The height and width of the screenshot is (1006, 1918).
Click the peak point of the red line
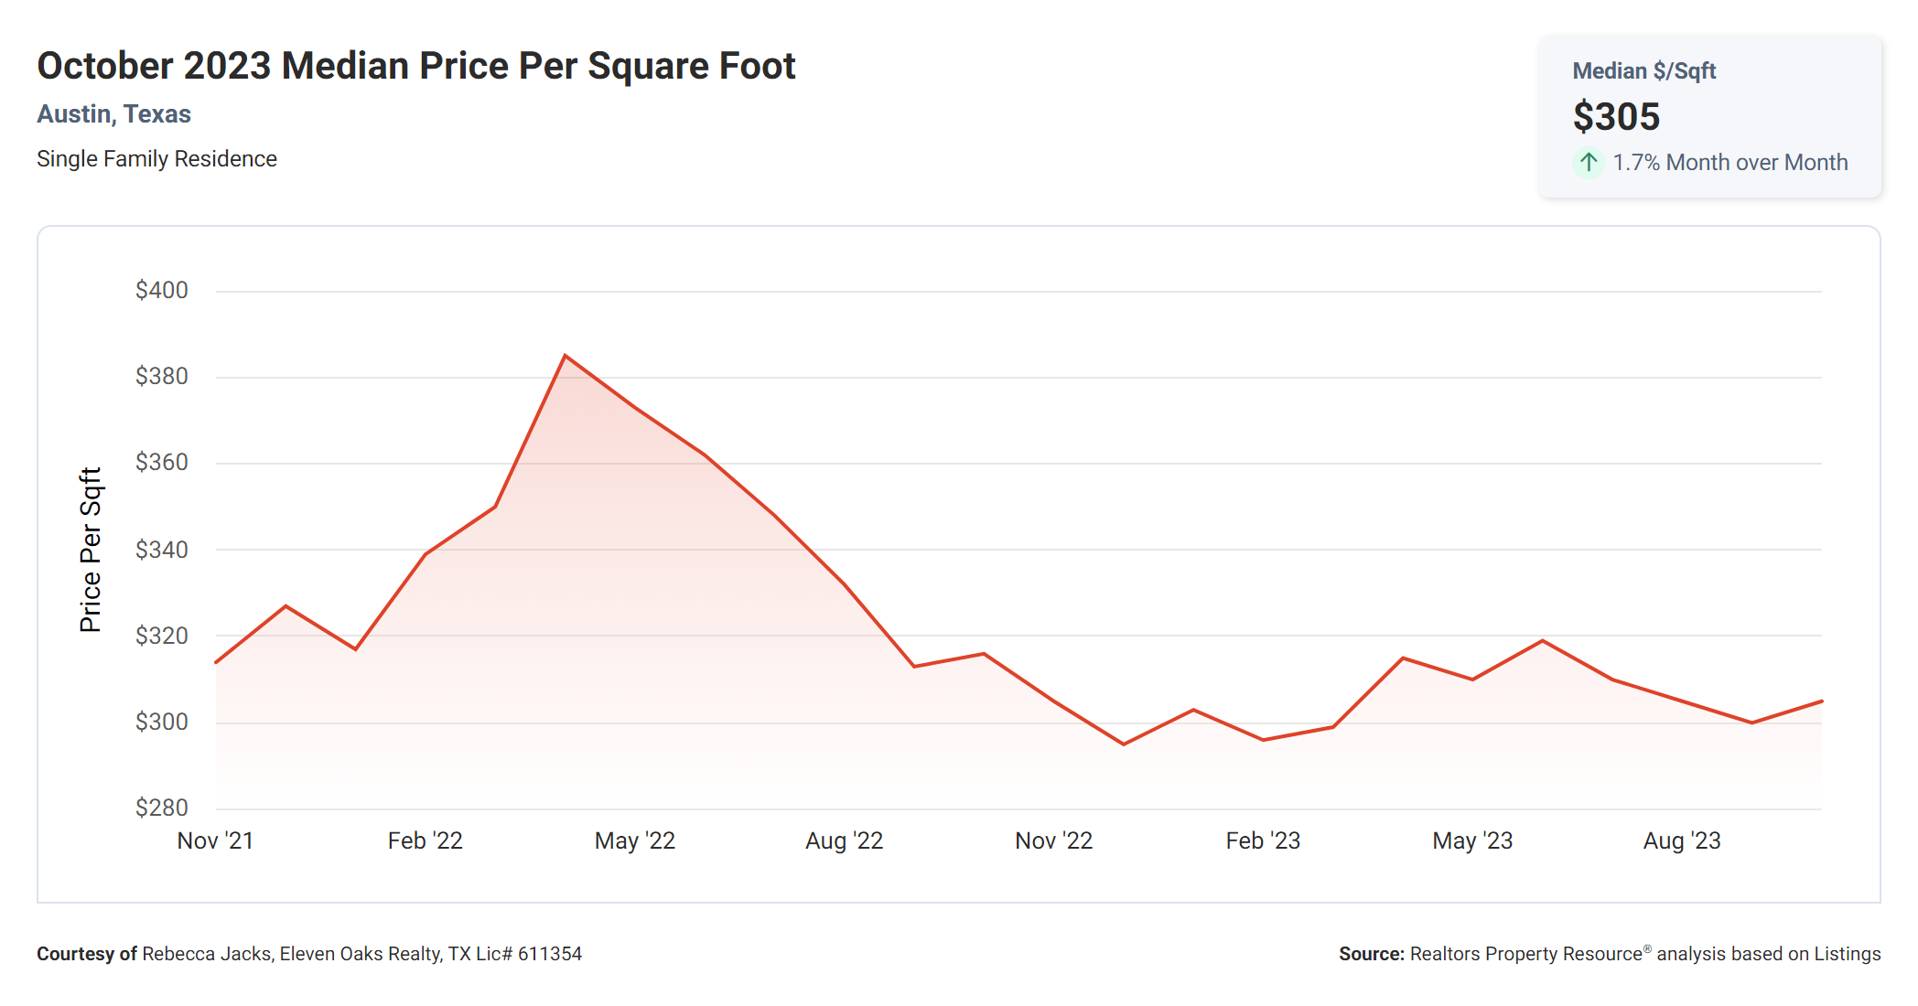pyautogui.click(x=565, y=355)
